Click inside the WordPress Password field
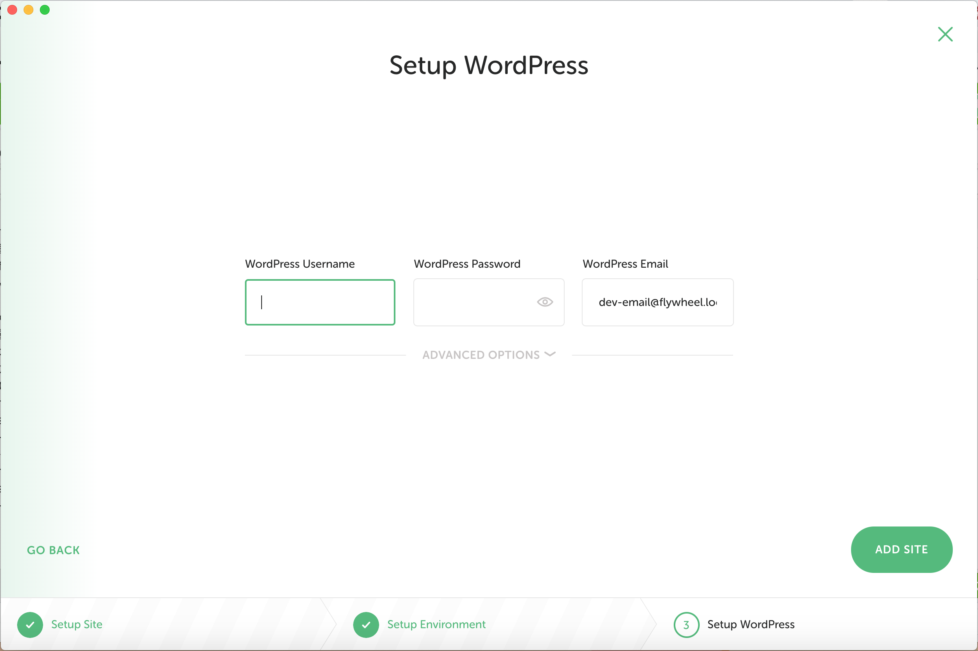The height and width of the screenshot is (651, 978). [x=473, y=302]
